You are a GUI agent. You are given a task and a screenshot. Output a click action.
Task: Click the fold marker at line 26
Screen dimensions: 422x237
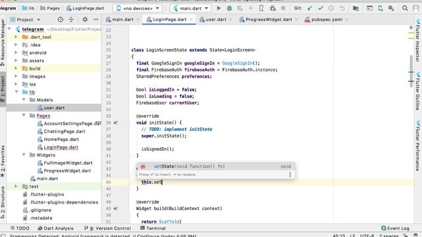point(129,57)
